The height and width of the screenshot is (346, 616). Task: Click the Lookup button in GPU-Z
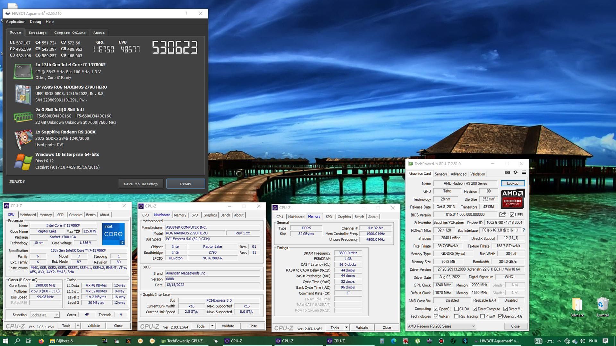512,183
